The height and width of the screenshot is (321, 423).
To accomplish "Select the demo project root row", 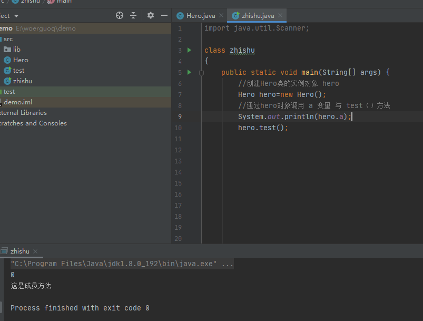I will click(85, 28).
